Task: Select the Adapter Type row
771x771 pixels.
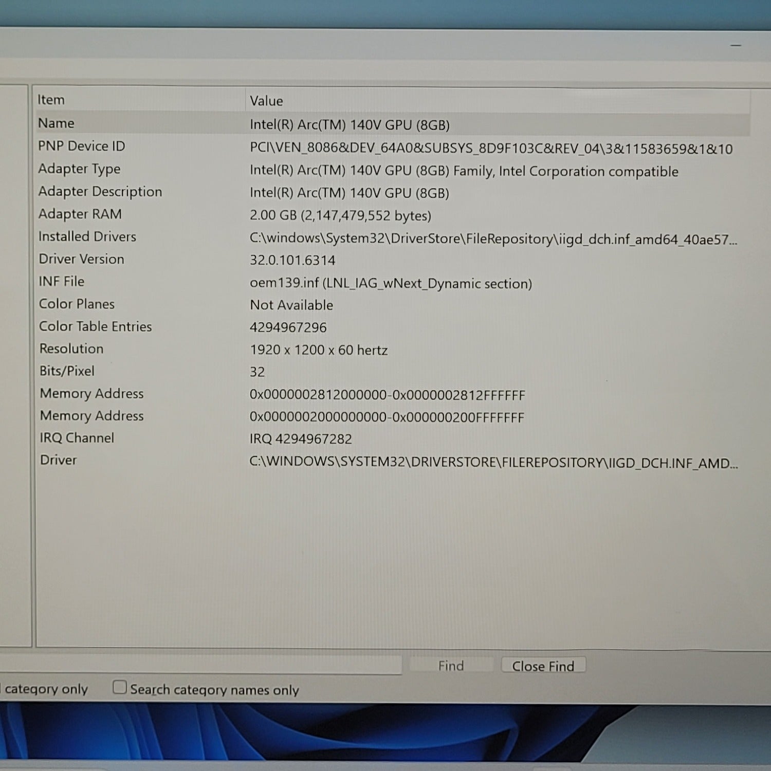Action: tap(79, 169)
